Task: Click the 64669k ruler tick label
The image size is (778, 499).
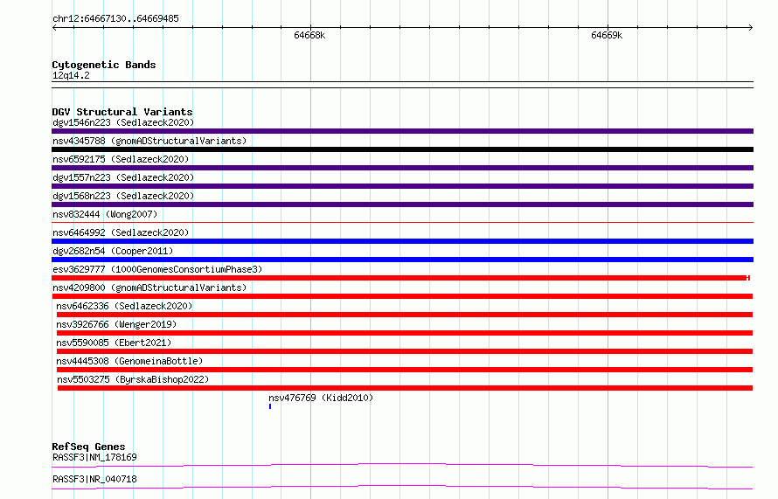Action: (607, 35)
